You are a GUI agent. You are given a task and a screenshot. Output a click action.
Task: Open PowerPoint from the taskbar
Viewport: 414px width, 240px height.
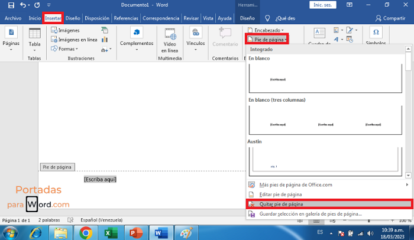point(135,233)
